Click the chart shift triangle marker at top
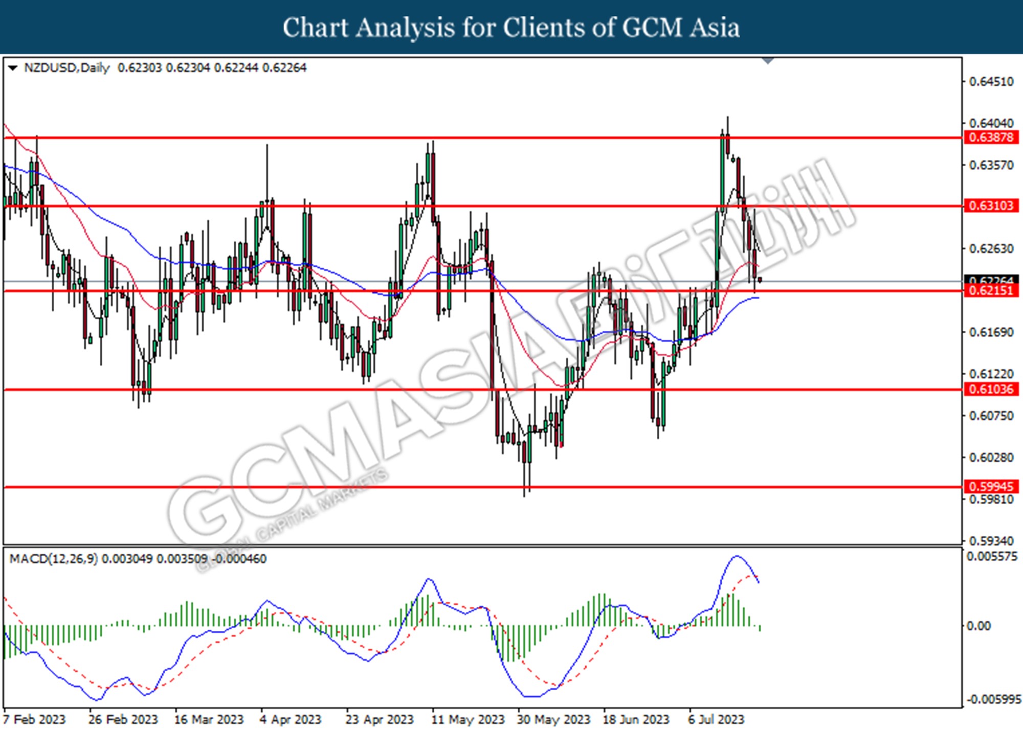 (x=768, y=61)
